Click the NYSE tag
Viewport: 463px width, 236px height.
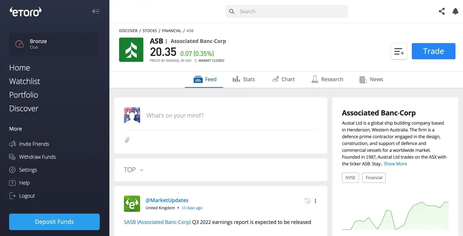coord(350,178)
